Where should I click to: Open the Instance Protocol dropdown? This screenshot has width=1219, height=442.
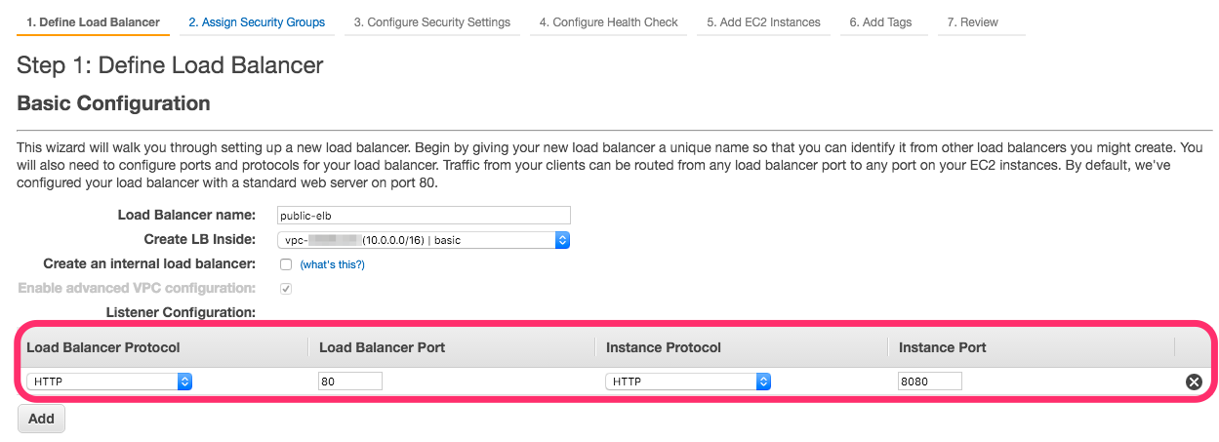point(688,382)
